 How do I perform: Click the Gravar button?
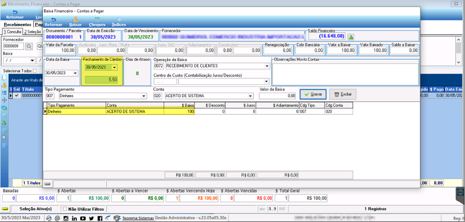coord(313,94)
